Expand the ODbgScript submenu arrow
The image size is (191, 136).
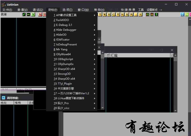point(94,59)
